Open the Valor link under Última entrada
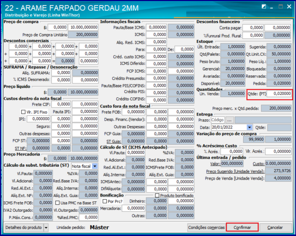296x236 pixels. click(x=215, y=164)
